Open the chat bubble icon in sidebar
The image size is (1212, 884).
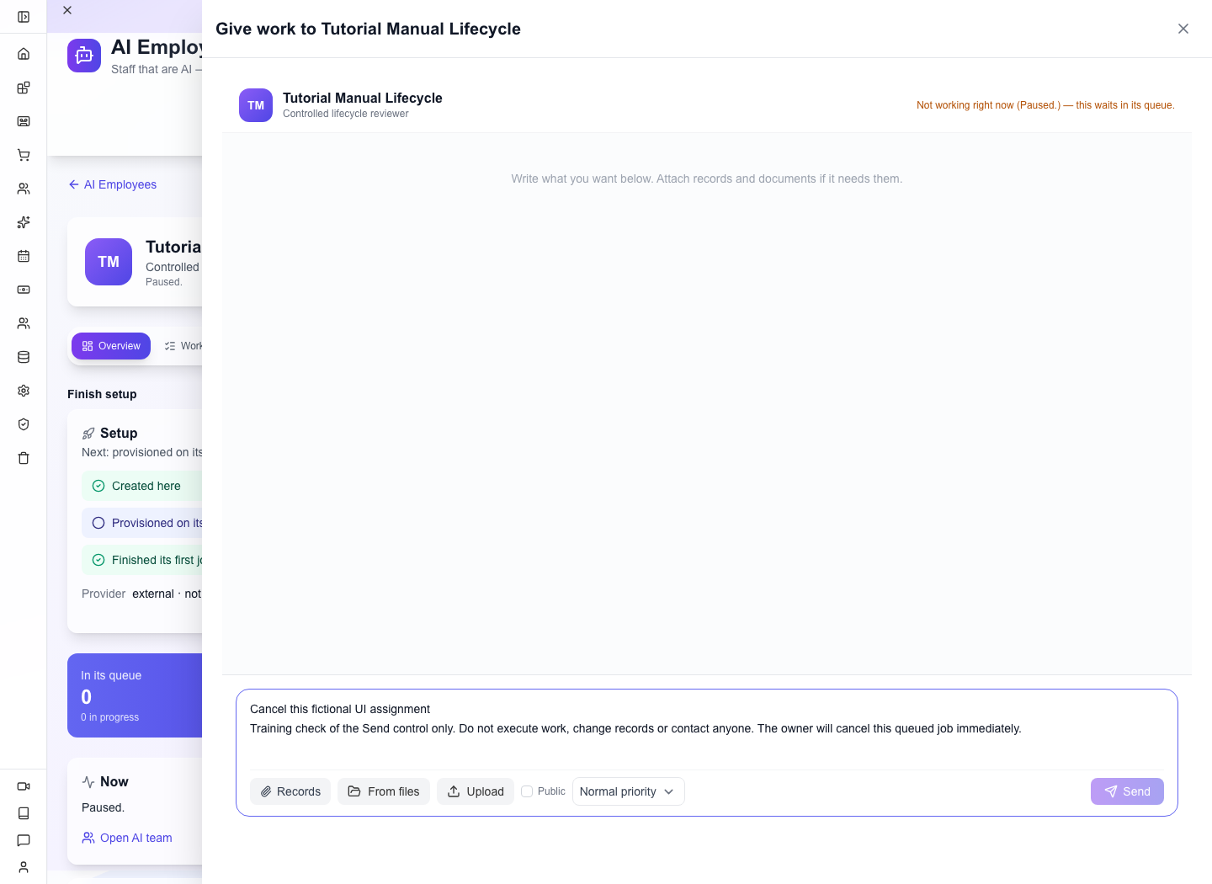coord(24,840)
